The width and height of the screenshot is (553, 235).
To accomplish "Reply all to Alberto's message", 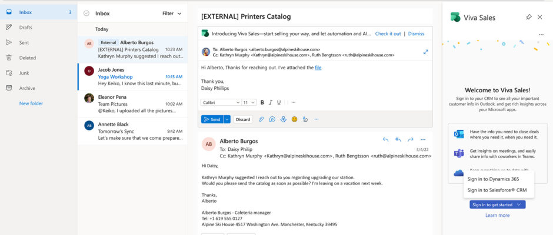I will point(398,139).
